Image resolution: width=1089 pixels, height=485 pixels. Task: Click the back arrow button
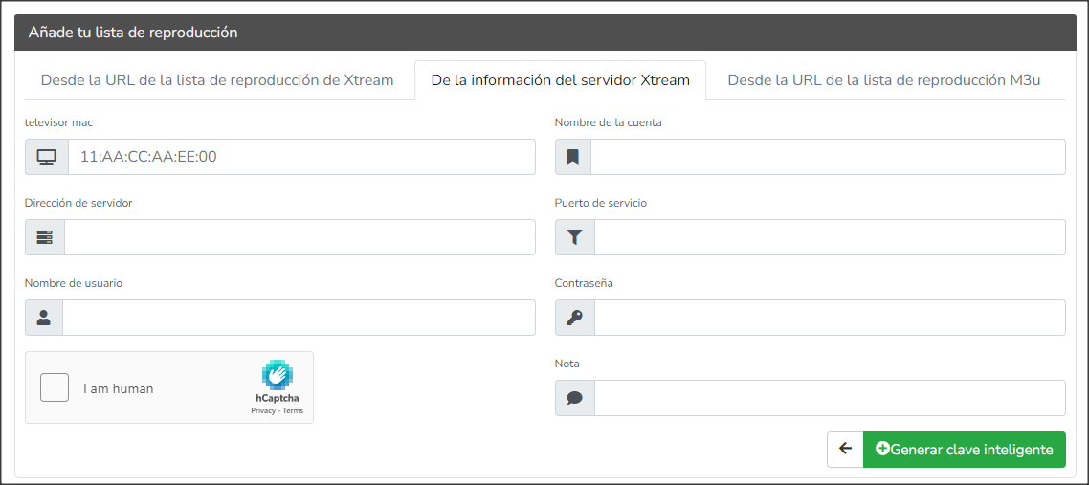click(x=845, y=449)
